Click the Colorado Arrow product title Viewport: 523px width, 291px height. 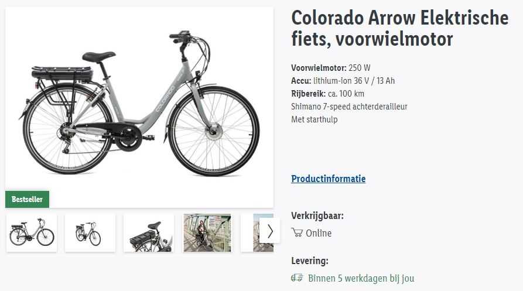pyautogui.click(x=399, y=28)
